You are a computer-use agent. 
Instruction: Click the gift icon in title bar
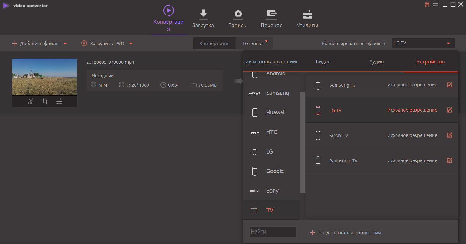(x=427, y=4)
